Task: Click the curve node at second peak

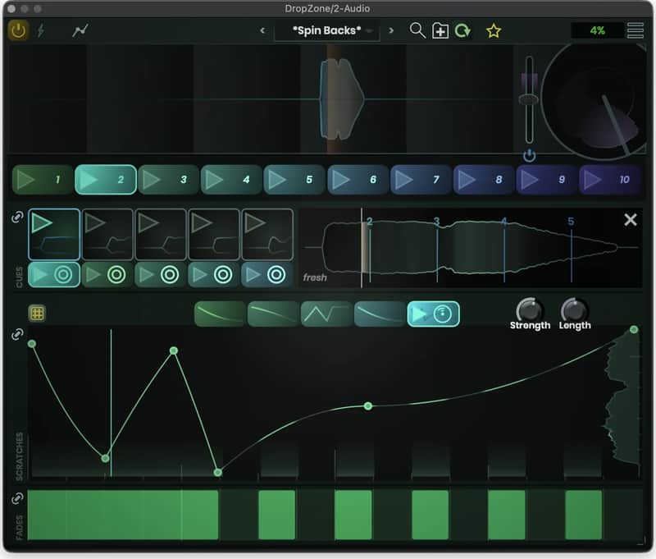Action: click(174, 351)
